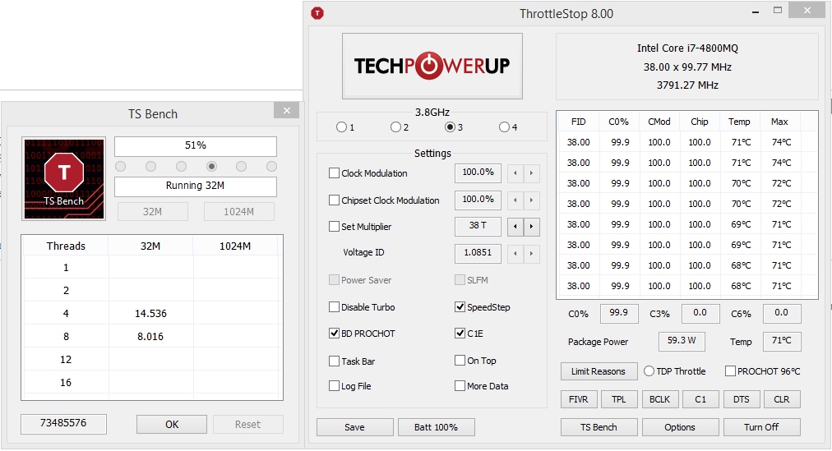Check the More Data checkbox
Screen dimensions: 832x451
[x=460, y=386]
